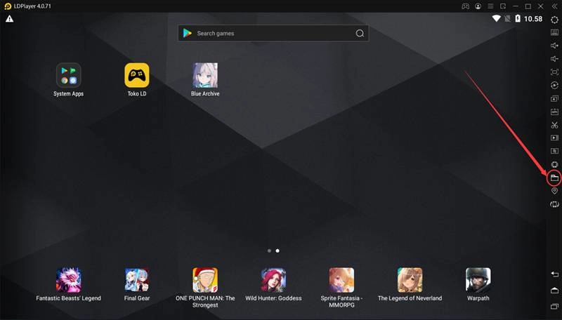This screenshot has height=320, width=562.
Task: Open the shared folder icon
Action: (x=554, y=178)
